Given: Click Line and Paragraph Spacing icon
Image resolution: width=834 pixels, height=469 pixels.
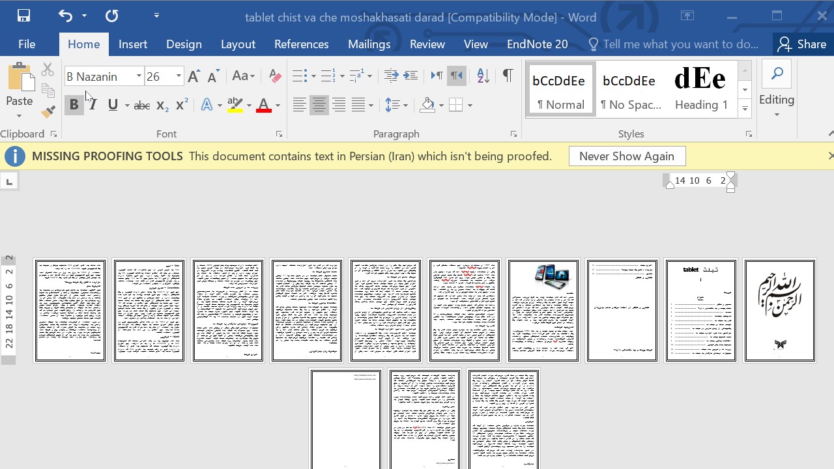Looking at the screenshot, I should pyautogui.click(x=392, y=105).
